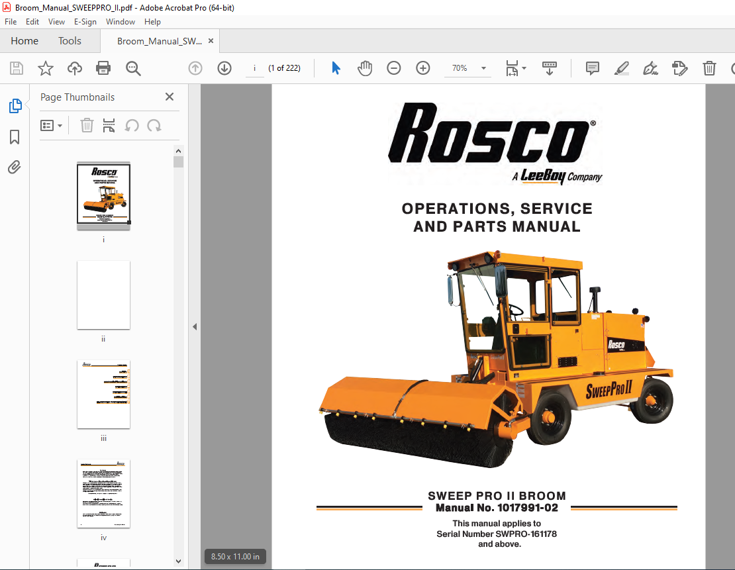Rotate page counterclockwise in thumbnails panel
This screenshot has height=570, width=735.
pos(132,126)
